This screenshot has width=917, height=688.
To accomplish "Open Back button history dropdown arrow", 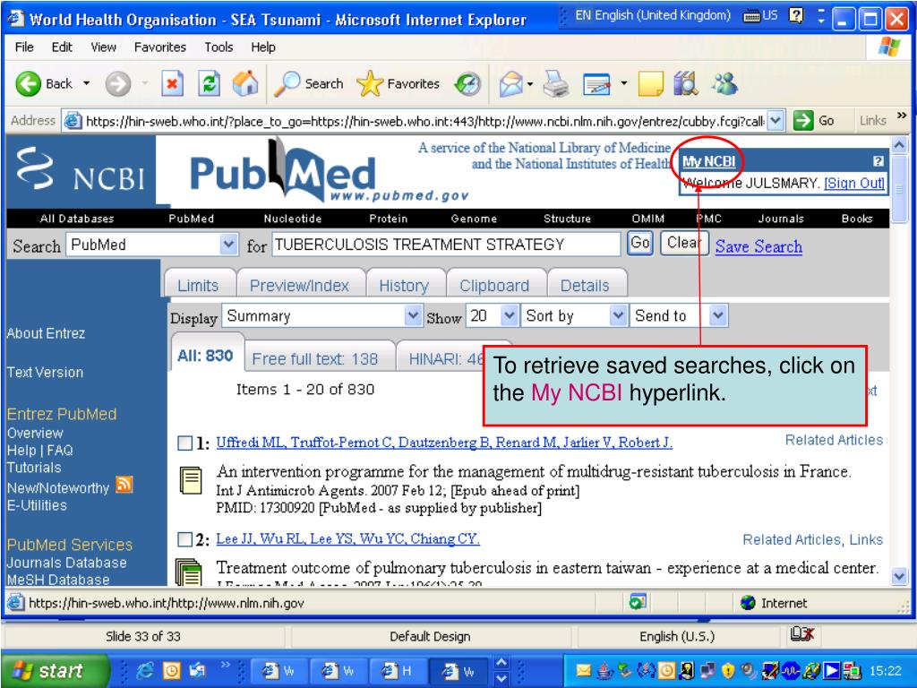I will pyautogui.click(x=87, y=83).
